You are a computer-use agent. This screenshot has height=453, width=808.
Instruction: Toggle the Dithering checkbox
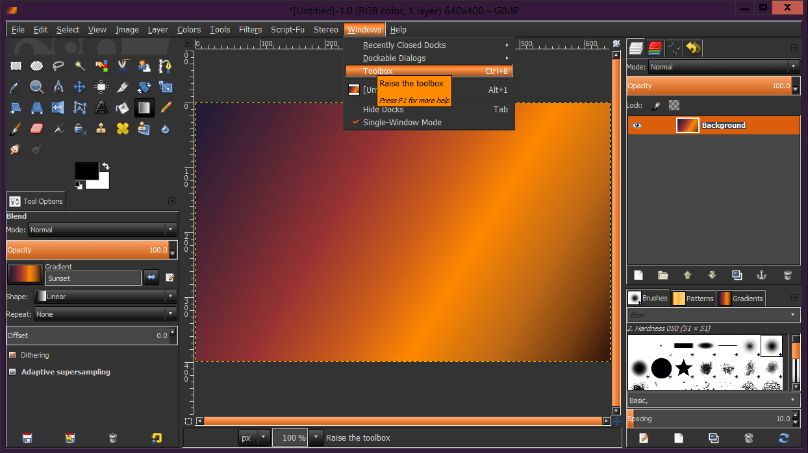[12, 355]
